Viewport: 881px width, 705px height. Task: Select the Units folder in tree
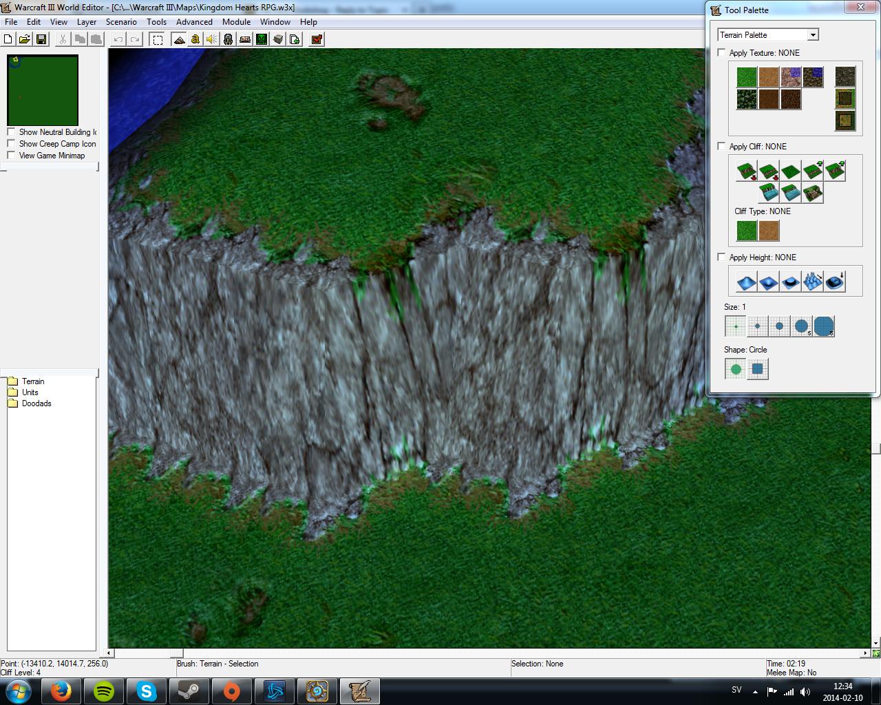(23, 392)
